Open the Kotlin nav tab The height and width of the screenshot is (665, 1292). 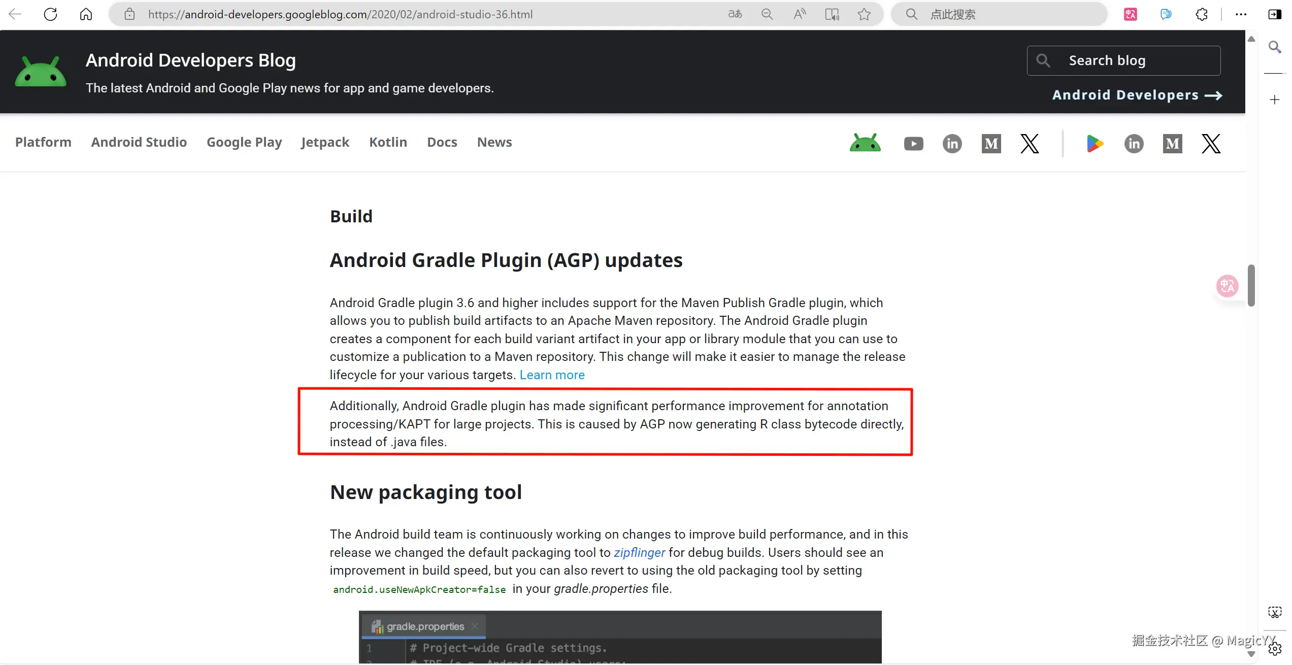tap(388, 142)
